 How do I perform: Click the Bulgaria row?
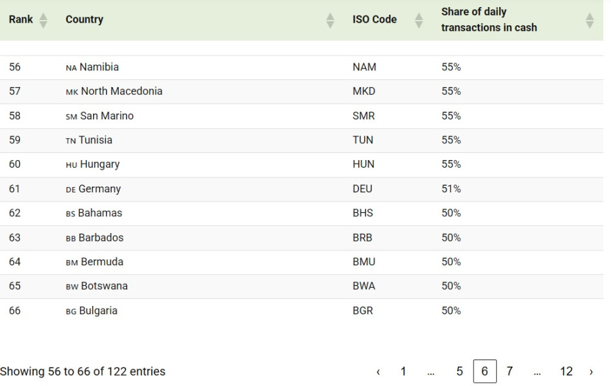click(98, 311)
